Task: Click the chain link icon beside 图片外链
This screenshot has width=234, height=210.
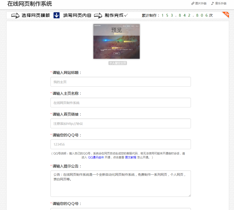Action: click(x=192, y=3)
